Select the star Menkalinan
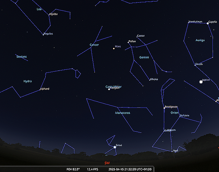Image resolution: width=219 pixels, height=172 pixels. point(188,23)
